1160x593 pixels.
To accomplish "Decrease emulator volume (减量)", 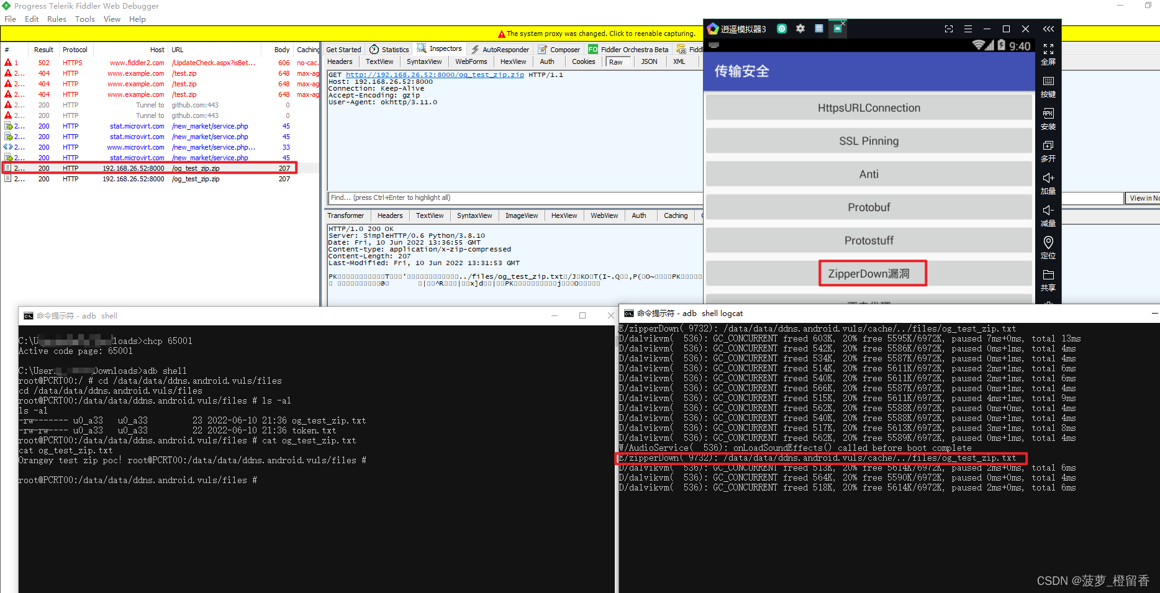I will 1048,215.
